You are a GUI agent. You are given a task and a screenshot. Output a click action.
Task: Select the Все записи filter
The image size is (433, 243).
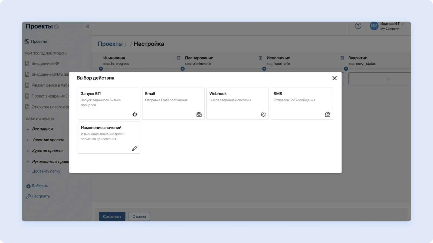coord(42,129)
